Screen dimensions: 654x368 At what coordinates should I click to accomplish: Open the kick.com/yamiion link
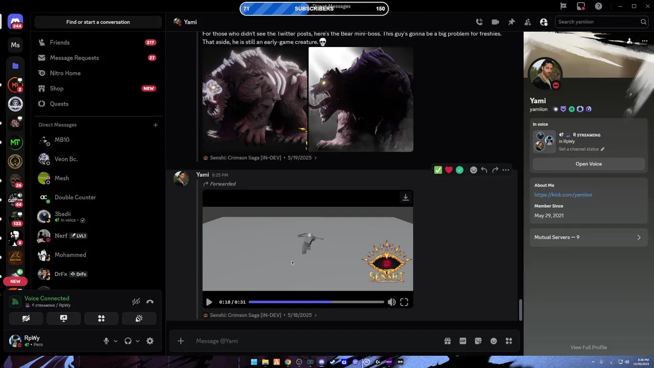coord(563,195)
